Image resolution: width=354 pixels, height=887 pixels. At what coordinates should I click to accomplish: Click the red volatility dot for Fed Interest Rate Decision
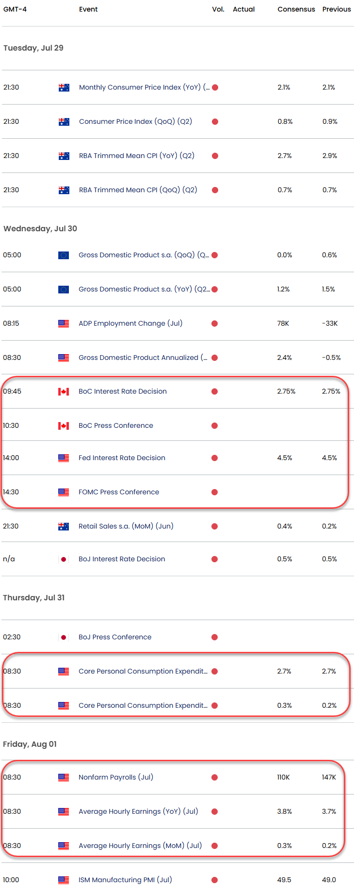(x=214, y=458)
